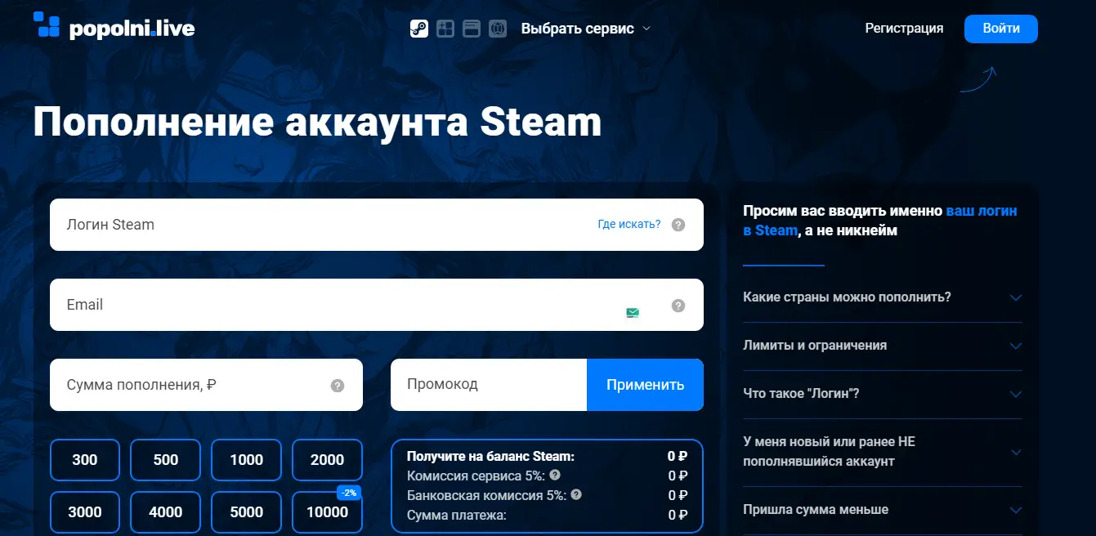Viewport: 1096px width, 536px height.
Task: Expand Что такое "Логин"? section
Action: (x=883, y=394)
